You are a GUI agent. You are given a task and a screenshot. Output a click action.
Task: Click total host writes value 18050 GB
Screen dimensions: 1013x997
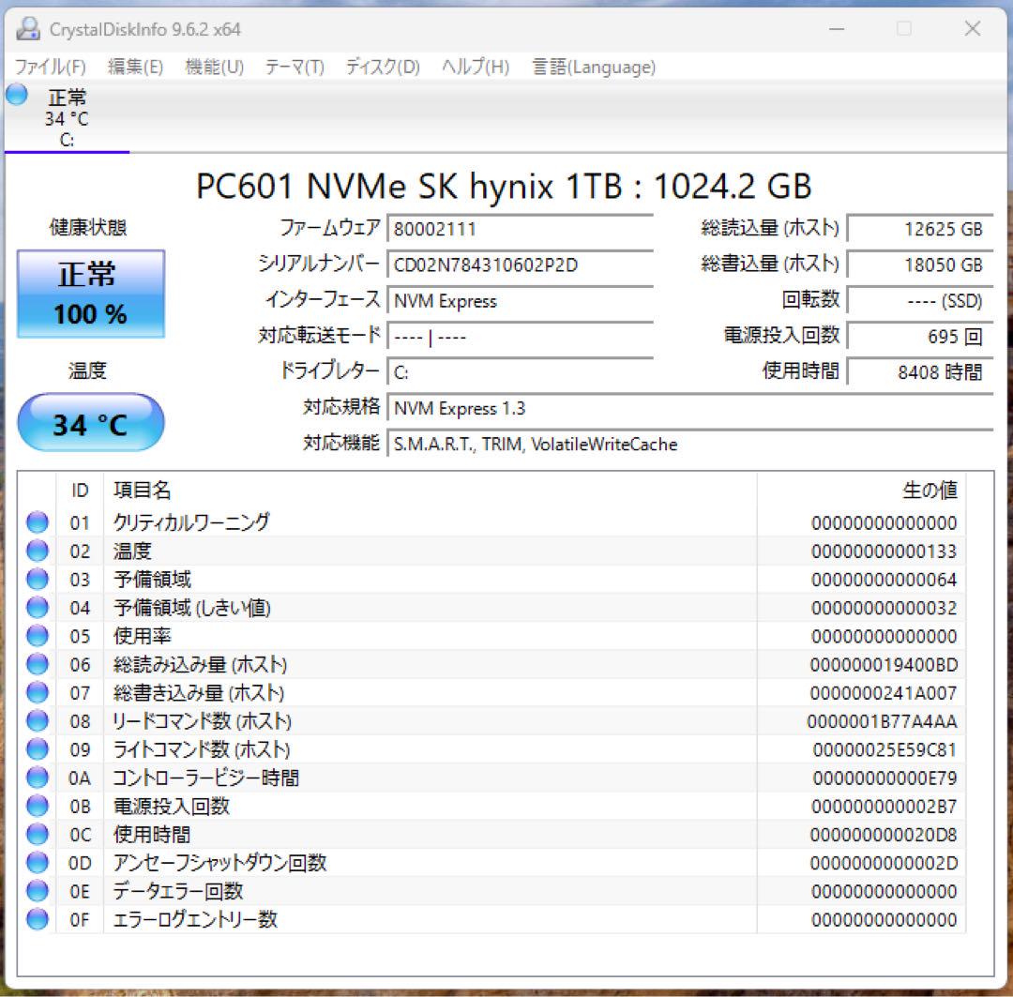pos(920,264)
